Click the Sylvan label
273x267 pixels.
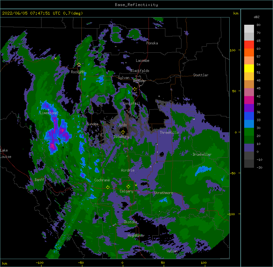[x=124, y=78]
